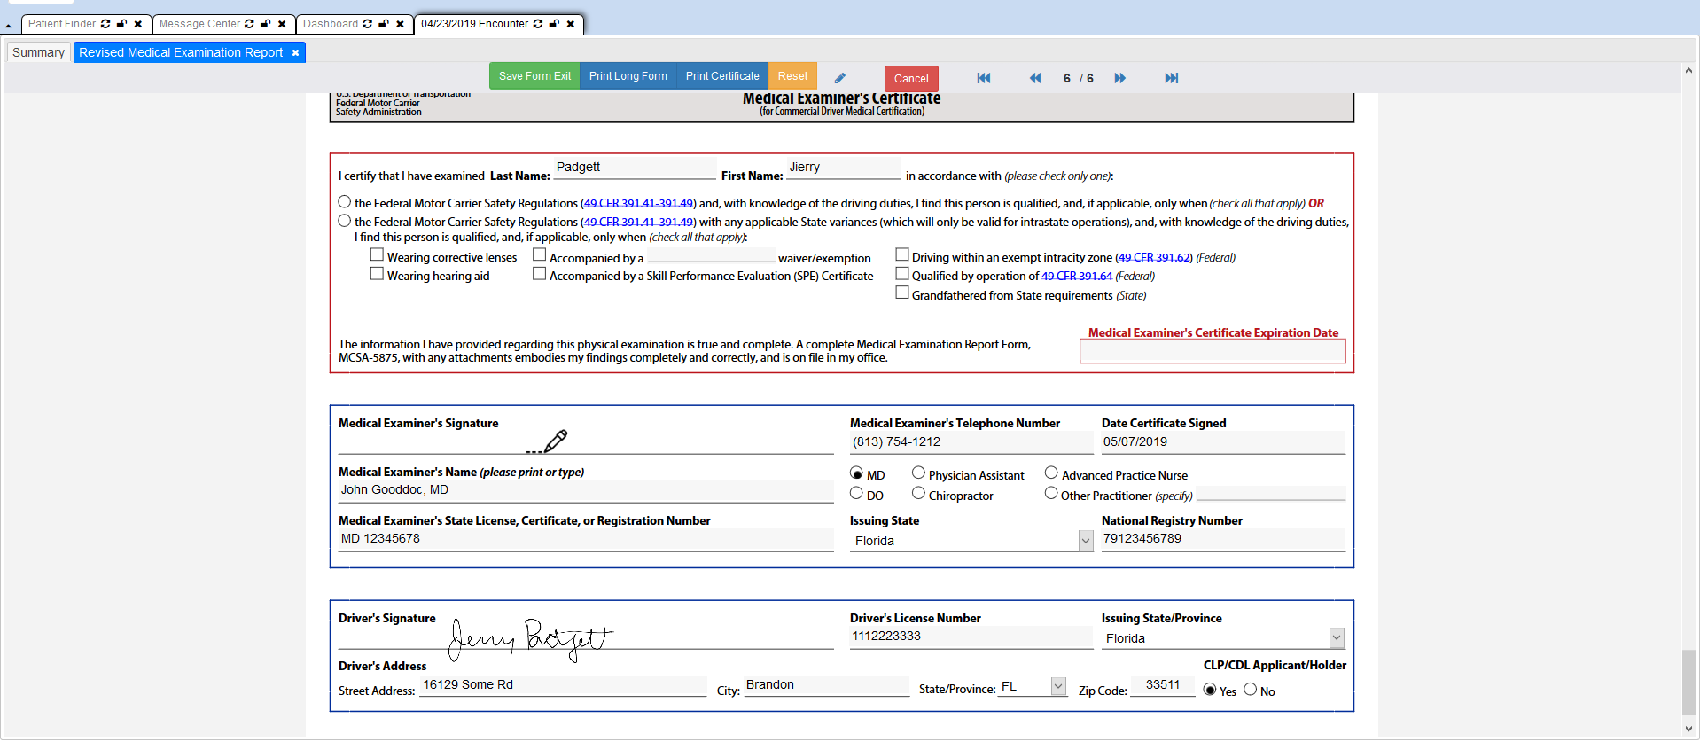Check Grandfathered from State requirements
Screen dimensions: 1700x742
902,293
